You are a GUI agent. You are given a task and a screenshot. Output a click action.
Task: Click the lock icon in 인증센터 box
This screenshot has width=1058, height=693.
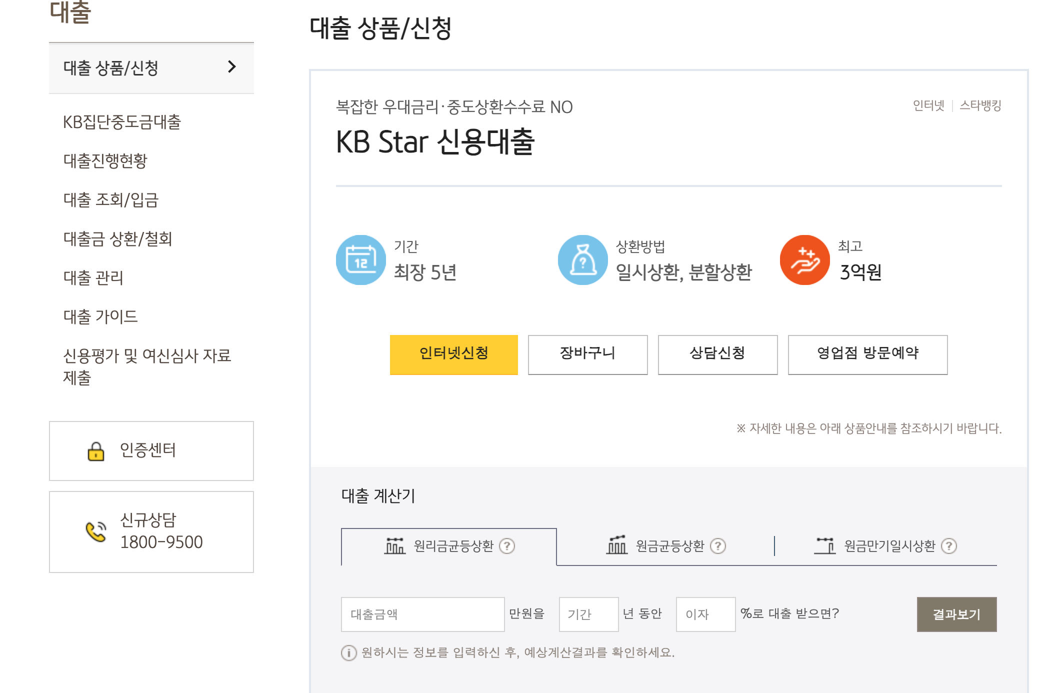coord(96,451)
